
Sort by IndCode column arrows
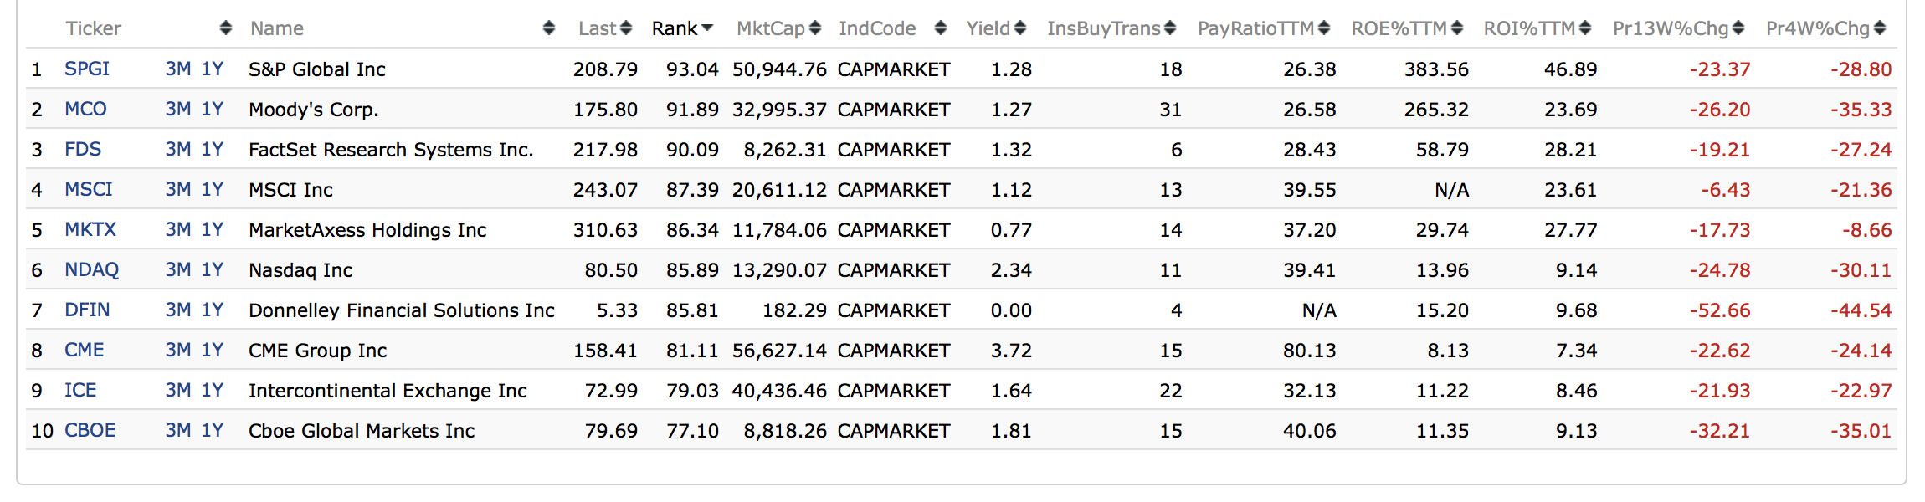940,28
